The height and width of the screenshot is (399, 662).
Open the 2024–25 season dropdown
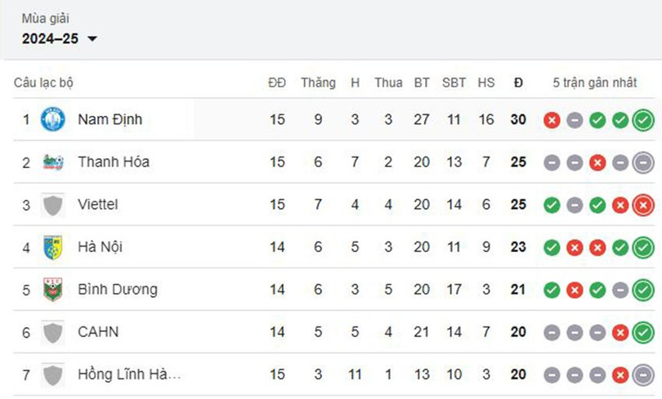[x=59, y=39]
